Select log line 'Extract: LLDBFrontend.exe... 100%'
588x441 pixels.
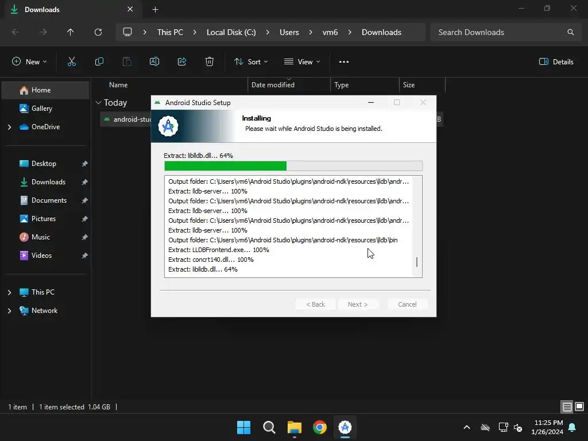pyautogui.click(x=219, y=250)
